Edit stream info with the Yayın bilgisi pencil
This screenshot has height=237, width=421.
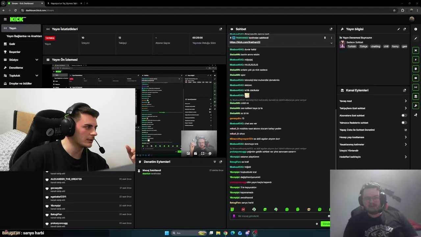399,29
